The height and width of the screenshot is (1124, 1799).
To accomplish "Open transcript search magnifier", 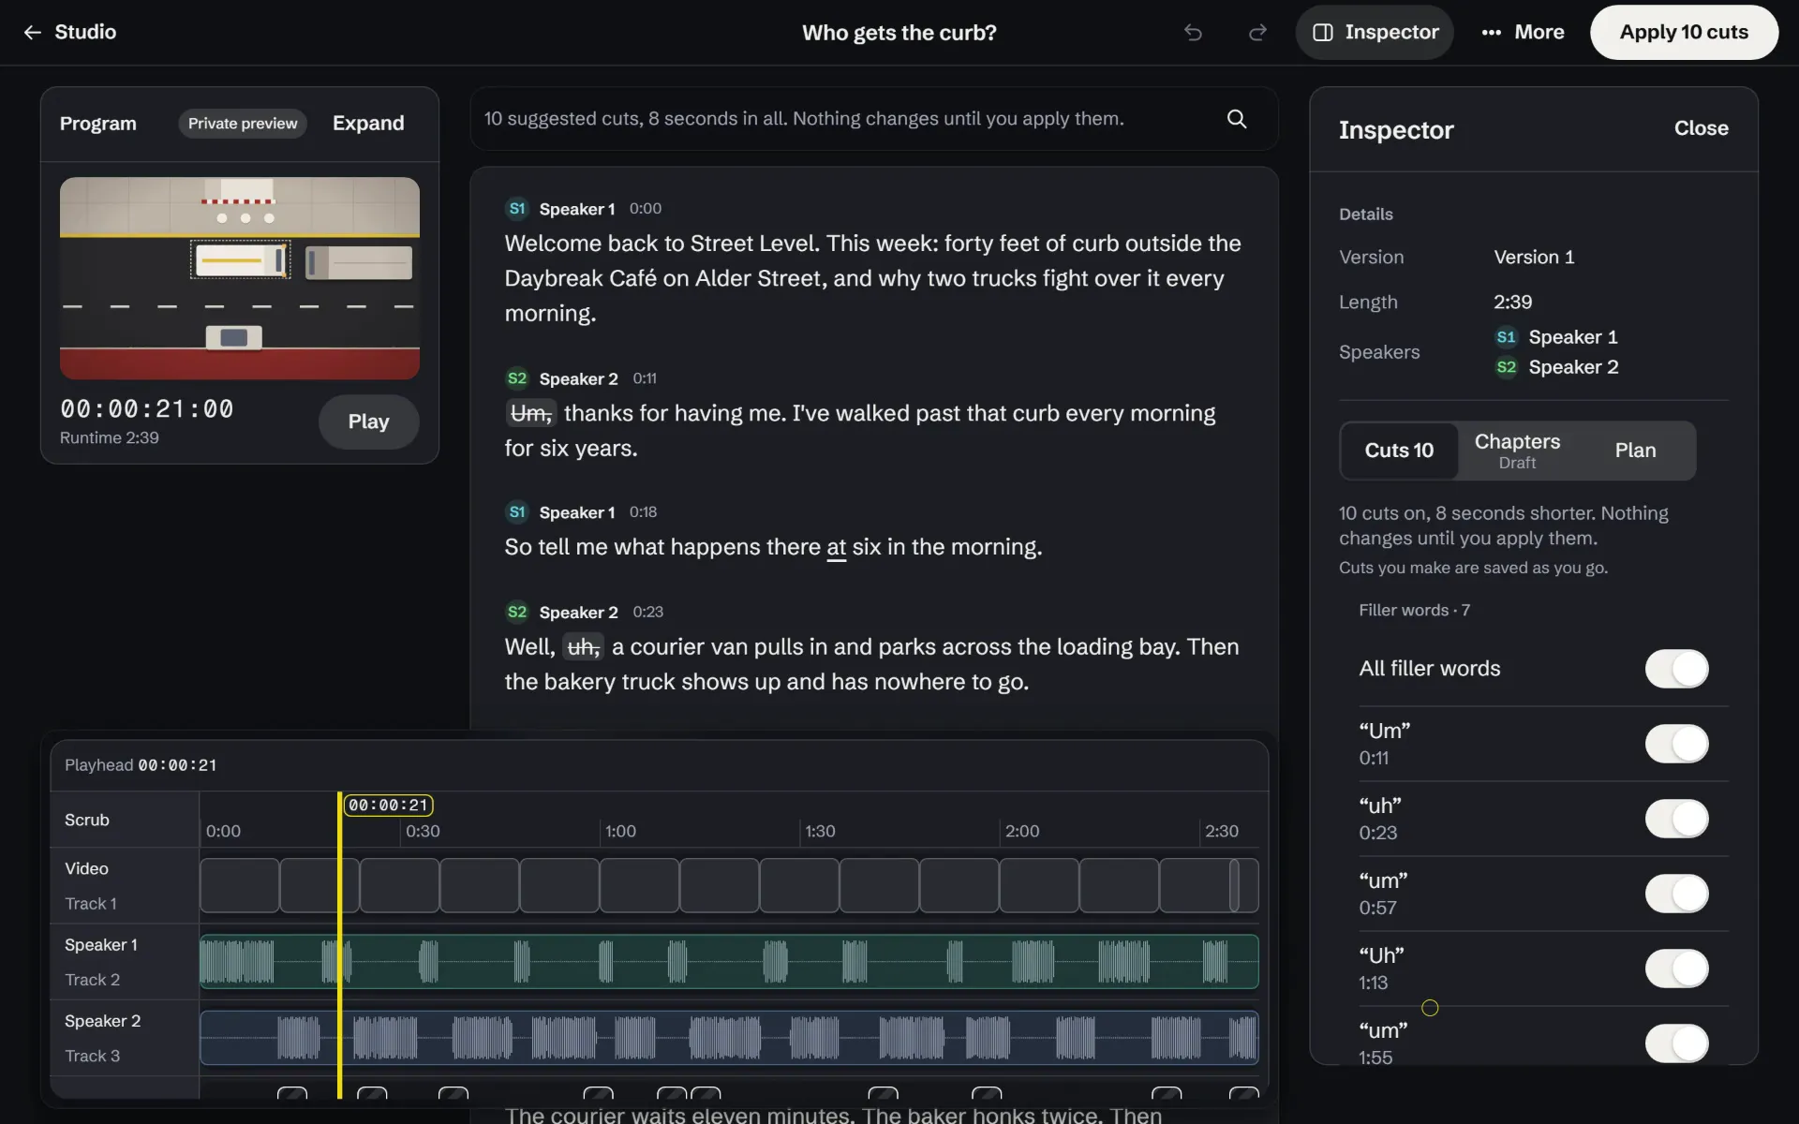I will 1237,119.
